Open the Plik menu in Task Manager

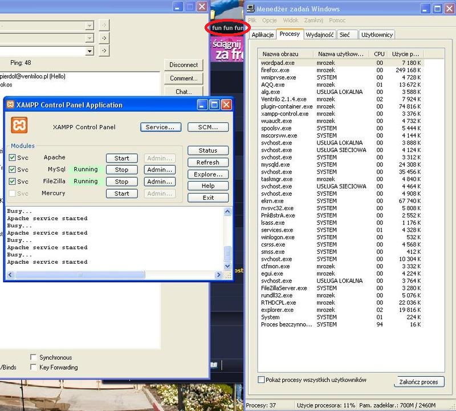point(252,20)
